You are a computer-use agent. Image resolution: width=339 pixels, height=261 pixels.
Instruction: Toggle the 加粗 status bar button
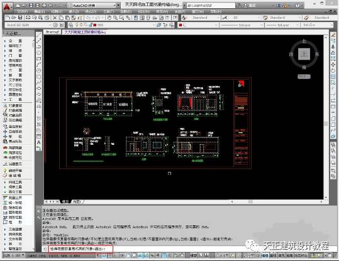289,255
